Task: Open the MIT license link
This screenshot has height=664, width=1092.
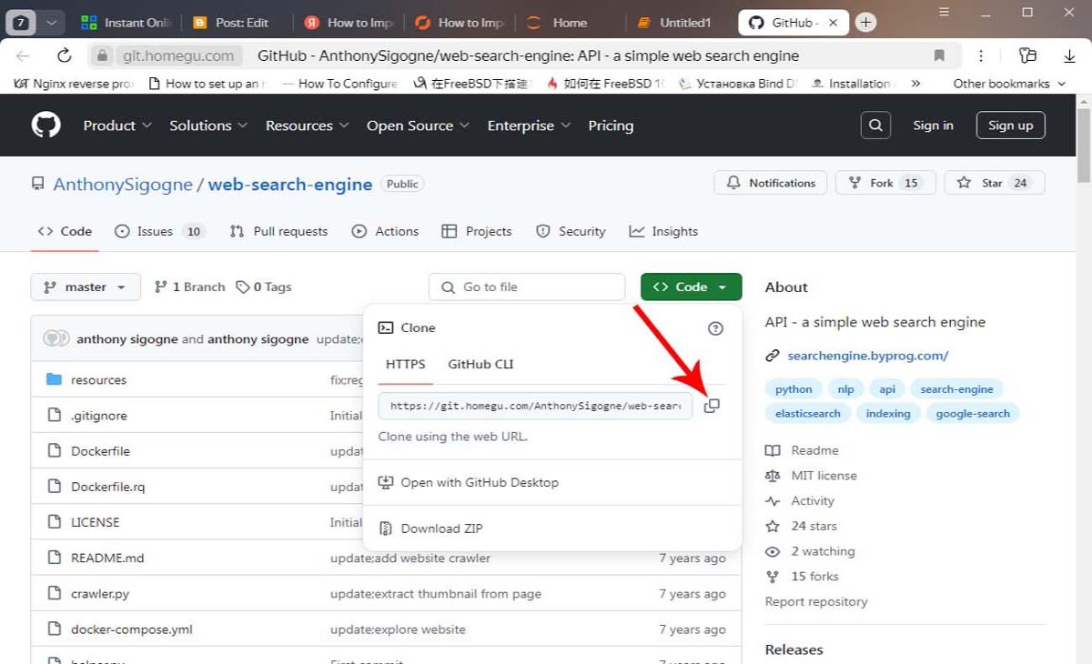Action: click(x=824, y=476)
